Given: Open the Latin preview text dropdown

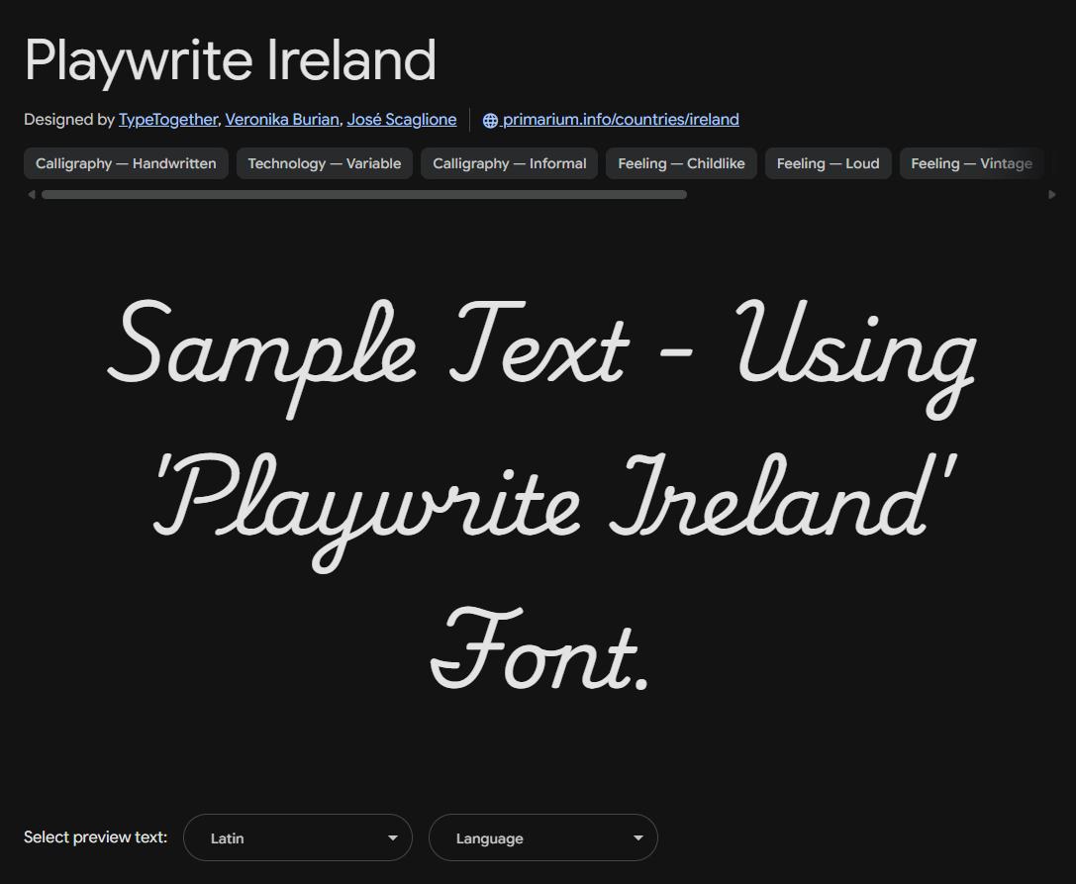Looking at the screenshot, I should [298, 837].
